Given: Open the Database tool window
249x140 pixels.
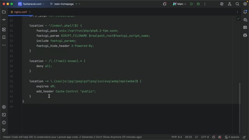Looking at the screenshot, I should [x=245, y=28].
